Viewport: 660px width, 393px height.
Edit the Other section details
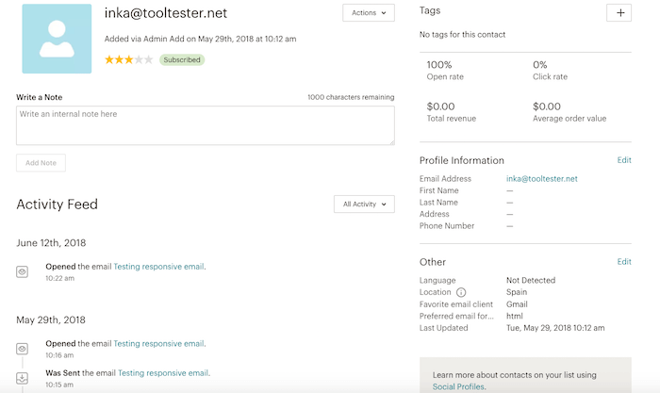pos(623,261)
